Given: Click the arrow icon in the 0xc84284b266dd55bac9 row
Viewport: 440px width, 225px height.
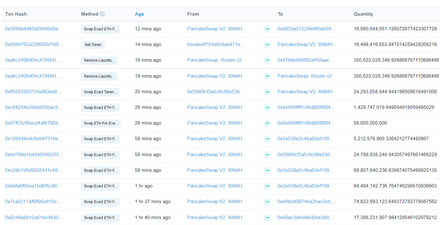Looking at the screenshot, I should [267, 108].
